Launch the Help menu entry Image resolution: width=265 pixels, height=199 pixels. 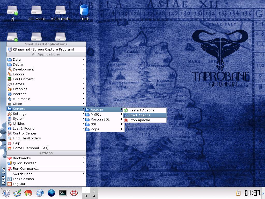(46, 143)
